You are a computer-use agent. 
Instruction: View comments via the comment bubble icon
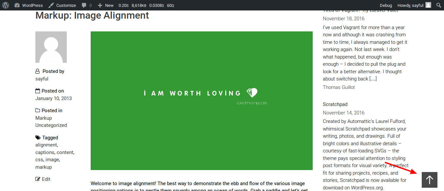coord(84,6)
